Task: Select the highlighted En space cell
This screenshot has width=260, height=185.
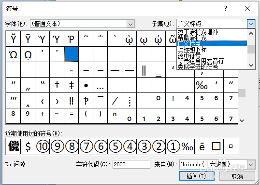Action: (72, 54)
